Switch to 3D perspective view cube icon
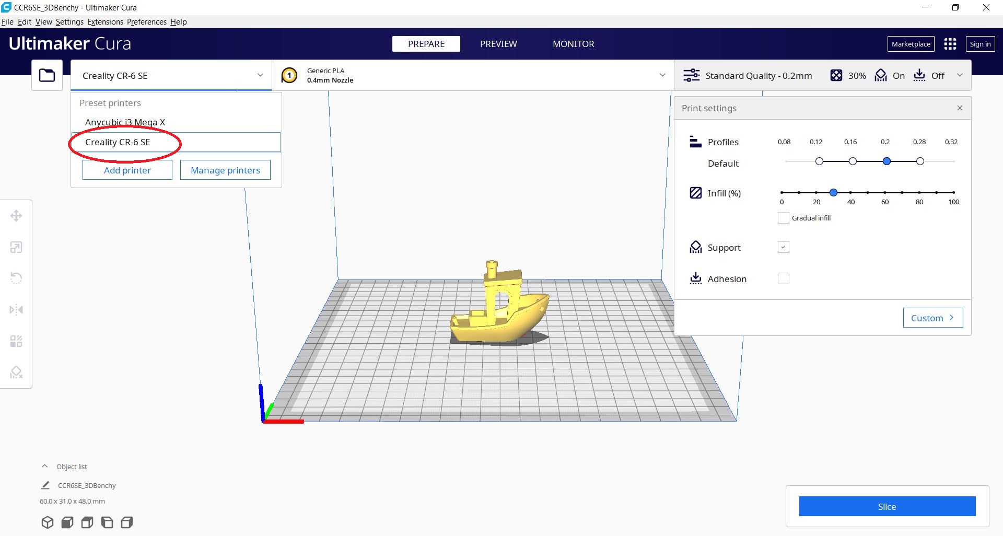Image resolution: width=1003 pixels, height=536 pixels. click(48, 522)
